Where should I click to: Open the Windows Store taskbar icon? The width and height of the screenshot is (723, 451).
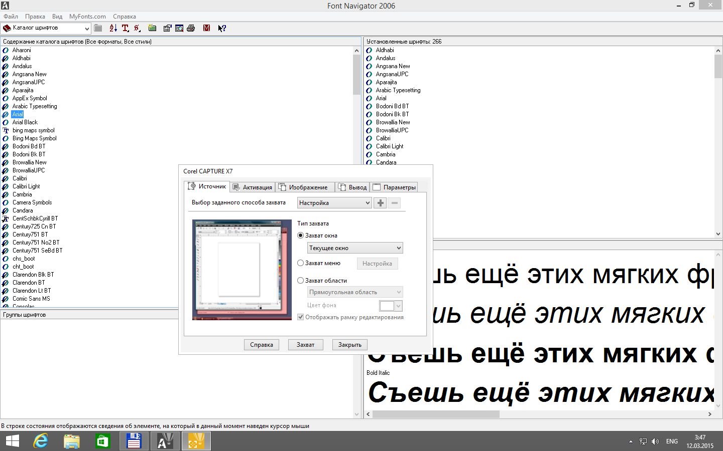point(103,441)
